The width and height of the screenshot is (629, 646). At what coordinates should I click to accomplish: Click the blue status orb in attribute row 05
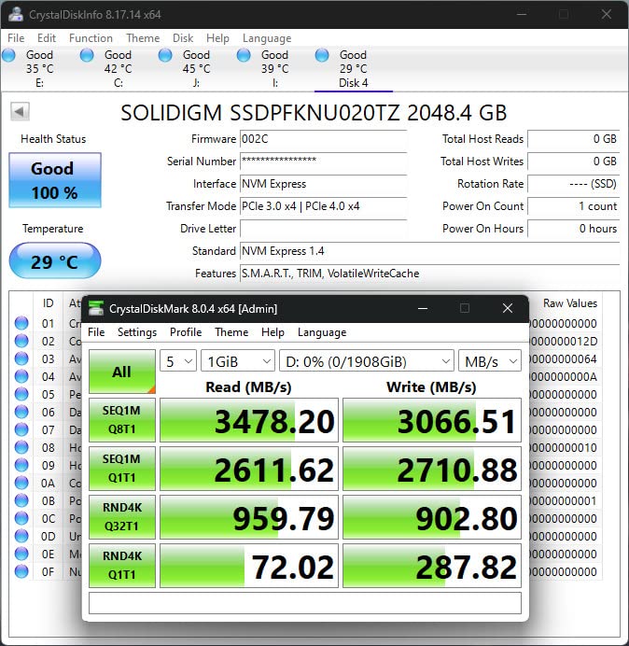21,394
